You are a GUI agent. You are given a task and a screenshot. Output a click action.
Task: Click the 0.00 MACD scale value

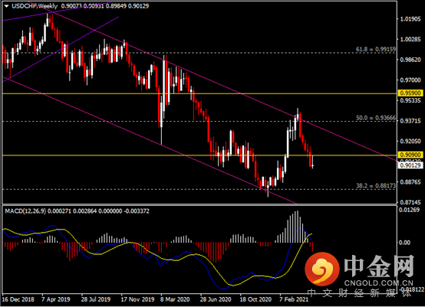point(404,243)
